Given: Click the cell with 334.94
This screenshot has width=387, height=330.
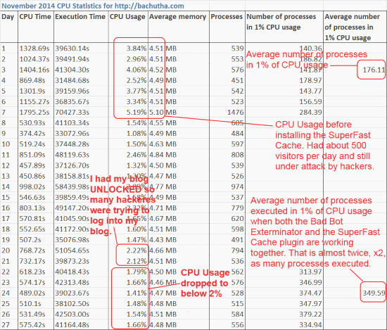Looking at the screenshot, I should pyautogui.click(x=310, y=325).
